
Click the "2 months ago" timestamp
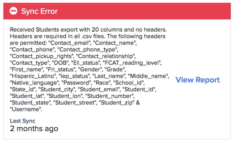[x=34, y=129]
